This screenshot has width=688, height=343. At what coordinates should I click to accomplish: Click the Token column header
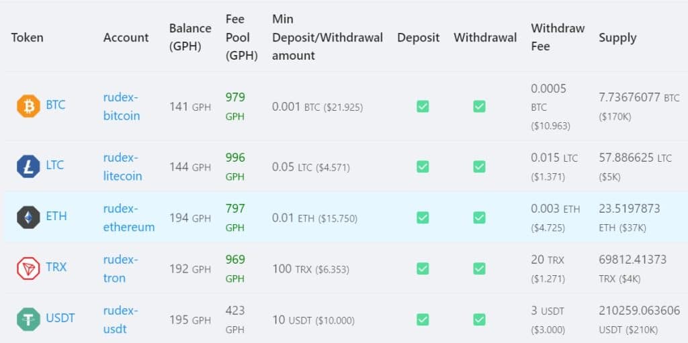pos(27,38)
